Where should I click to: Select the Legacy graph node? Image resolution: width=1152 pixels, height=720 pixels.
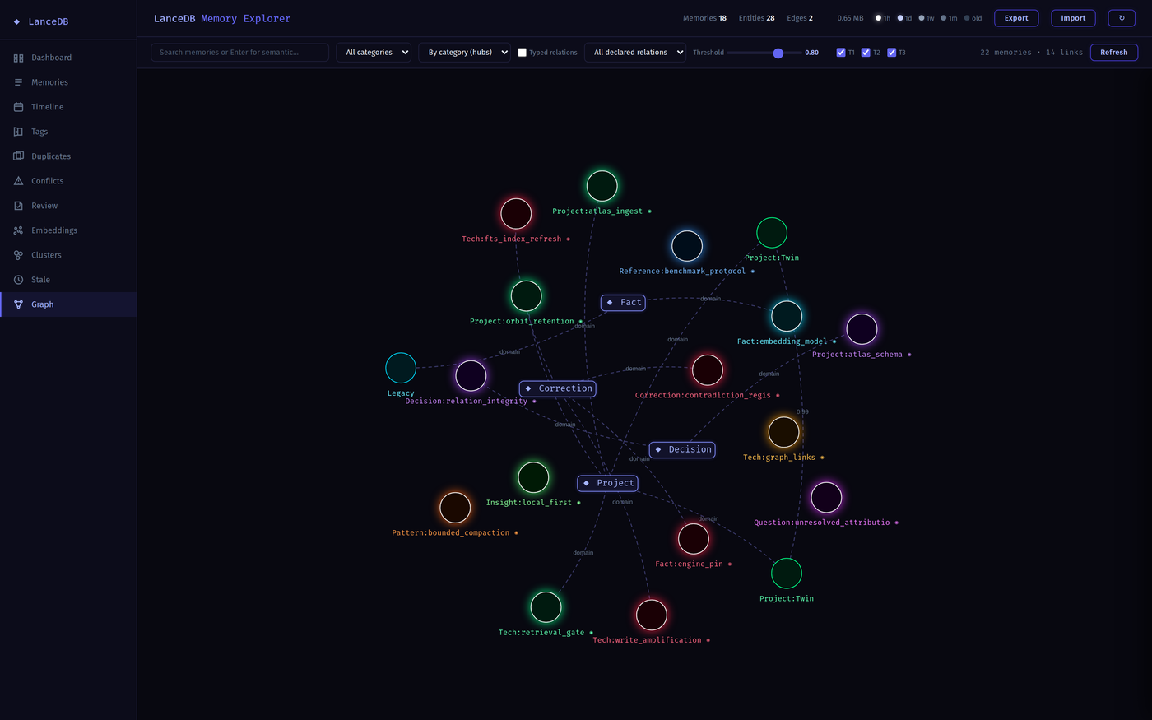point(401,368)
